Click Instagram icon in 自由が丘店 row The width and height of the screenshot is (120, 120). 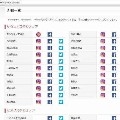pyautogui.click(x=38, y=55)
